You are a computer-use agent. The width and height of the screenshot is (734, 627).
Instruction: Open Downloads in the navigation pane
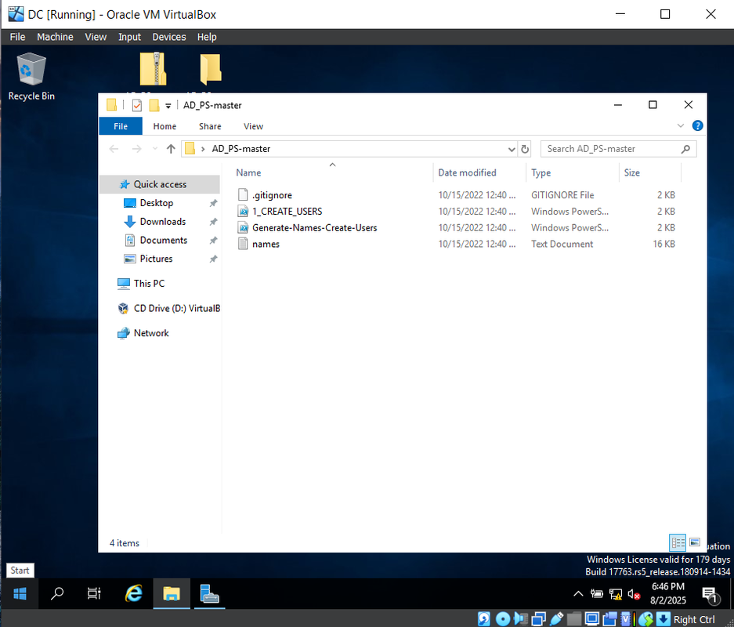pyautogui.click(x=162, y=222)
